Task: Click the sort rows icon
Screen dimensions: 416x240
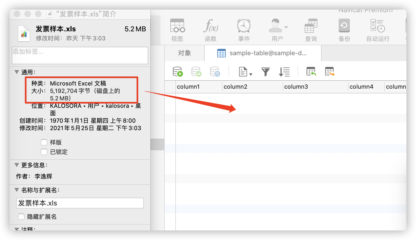Action: [x=284, y=72]
